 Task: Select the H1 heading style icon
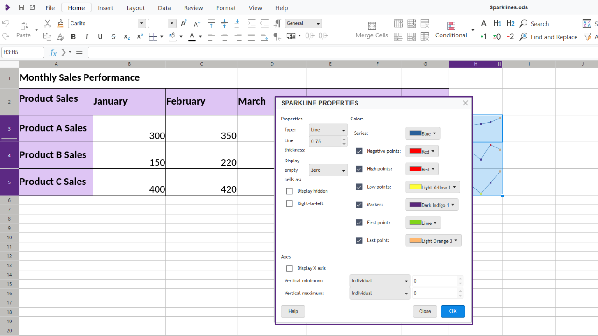[x=497, y=23]
